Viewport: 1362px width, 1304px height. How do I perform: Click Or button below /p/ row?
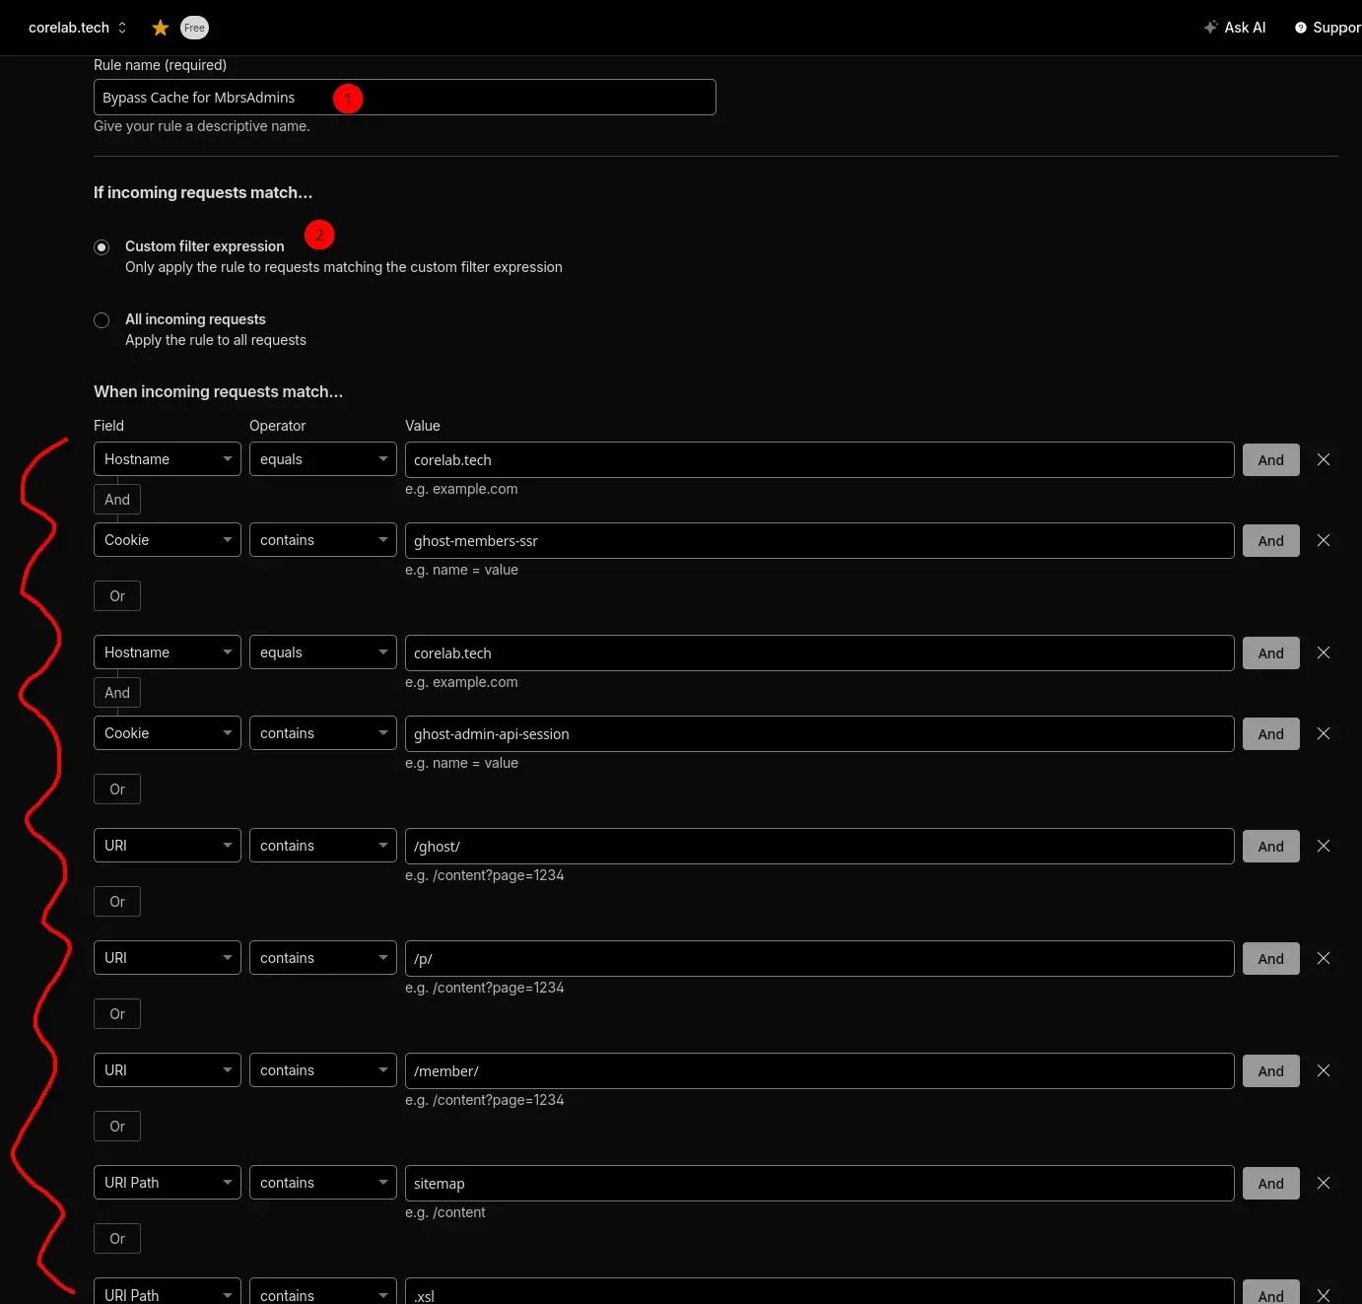(117, 1014)
